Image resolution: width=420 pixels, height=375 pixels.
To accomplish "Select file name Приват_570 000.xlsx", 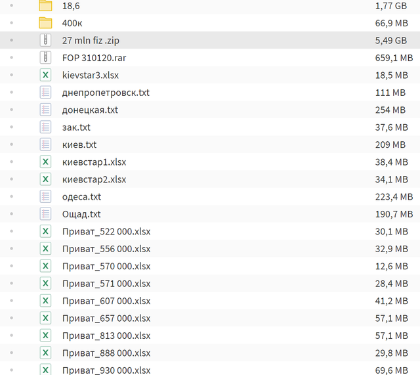I will click(106, 267).
